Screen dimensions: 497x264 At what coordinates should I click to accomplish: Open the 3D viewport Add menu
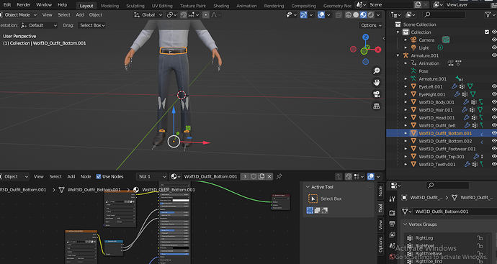pos(79,15)
